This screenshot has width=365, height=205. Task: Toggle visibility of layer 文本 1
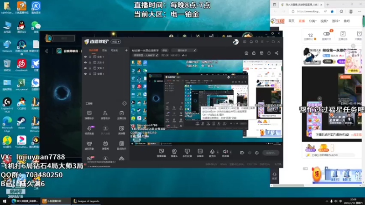85,56
